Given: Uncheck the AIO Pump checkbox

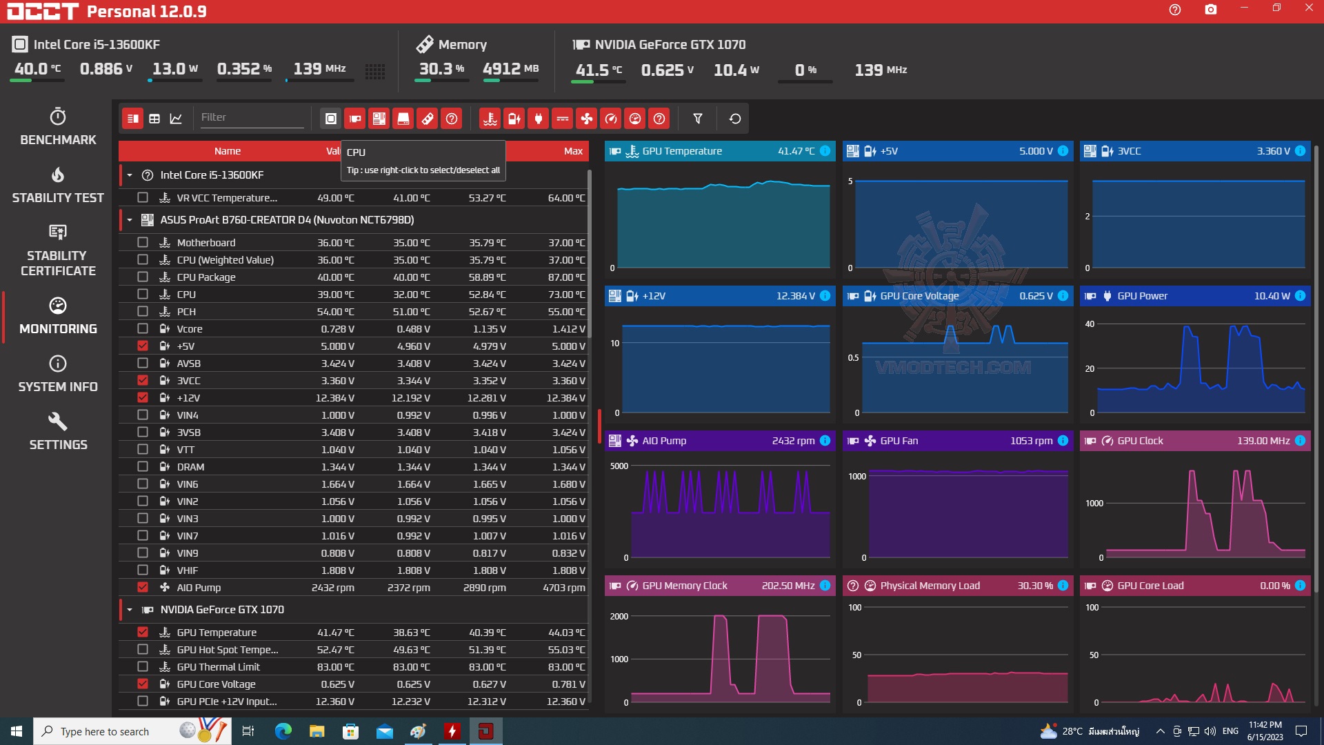Looking at the screenshot, I should tap(143, 588).
